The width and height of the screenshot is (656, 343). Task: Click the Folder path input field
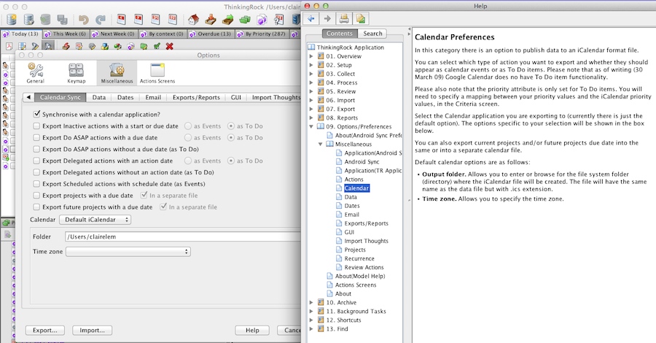pyautogui.click(x=182, y=236)
